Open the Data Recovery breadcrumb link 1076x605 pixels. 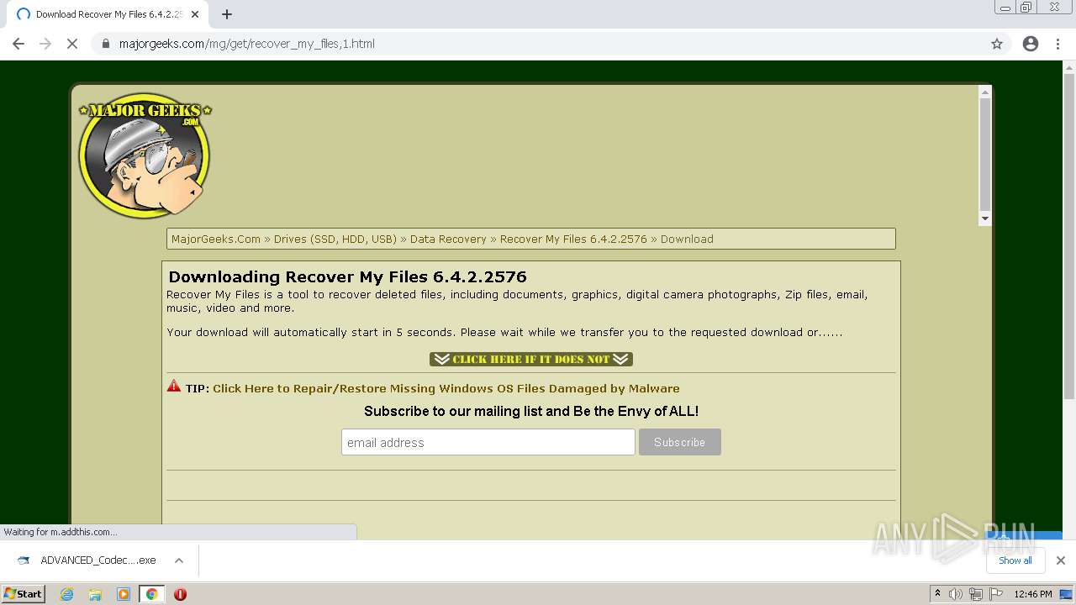click(448, 239)
